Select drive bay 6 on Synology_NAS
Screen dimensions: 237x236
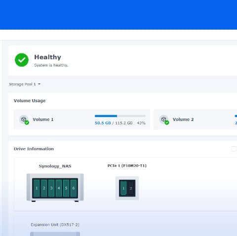coord(74,188)
